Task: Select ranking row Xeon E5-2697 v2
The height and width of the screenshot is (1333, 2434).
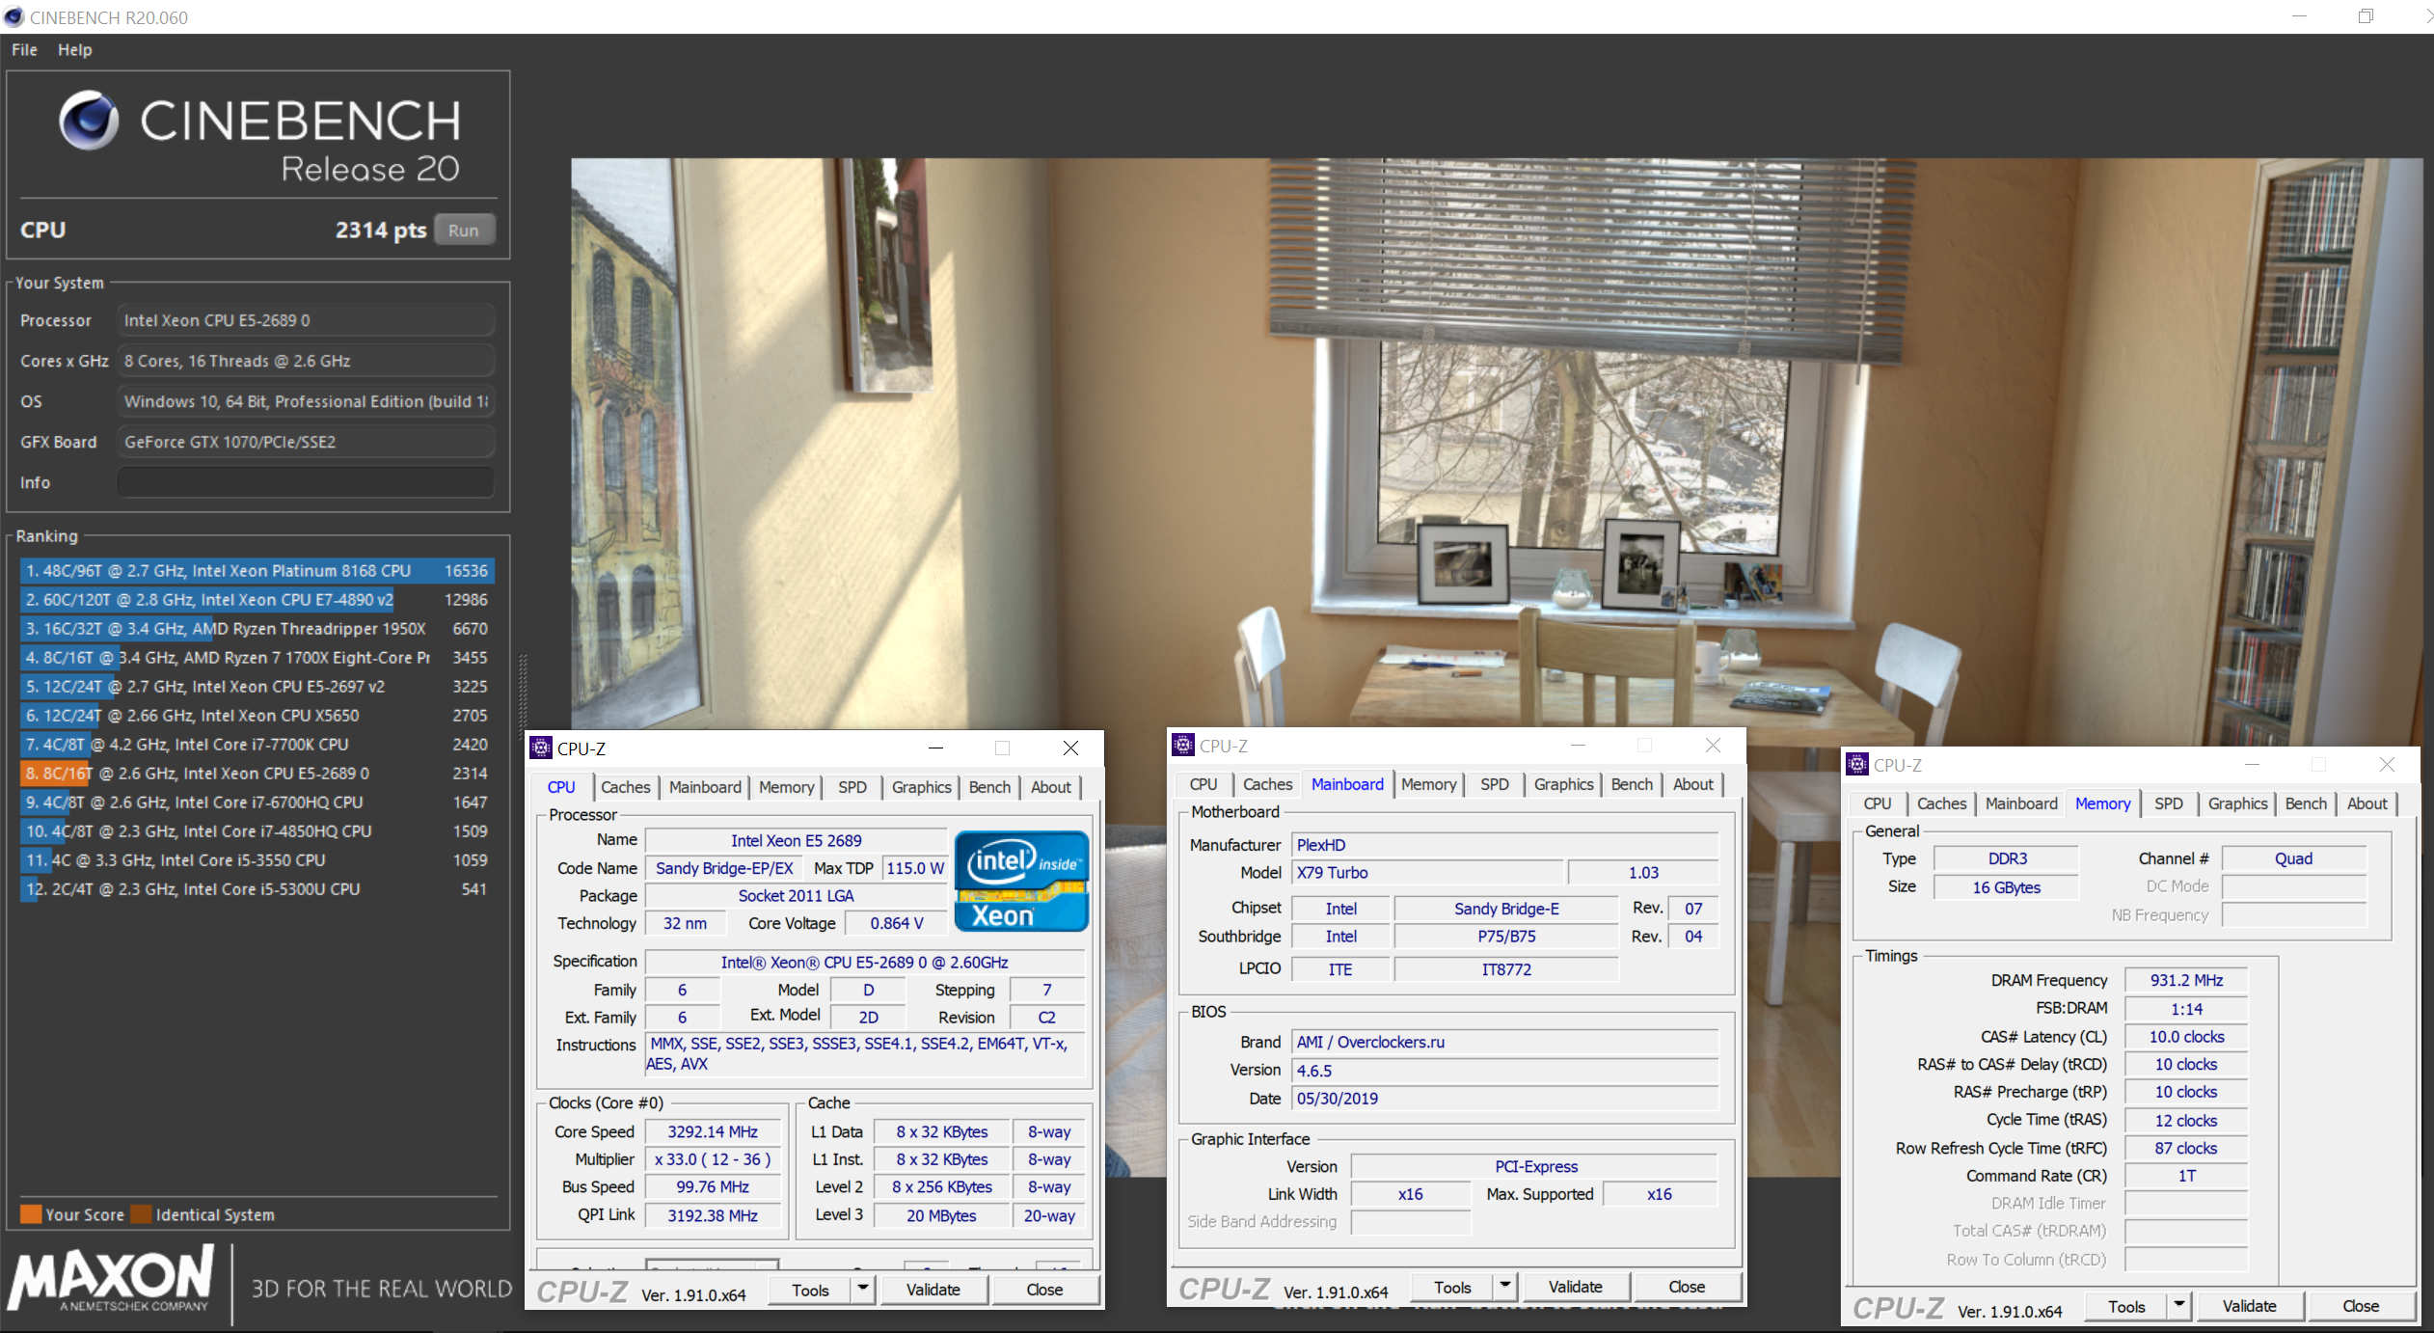Action: [x=257, y=686]
